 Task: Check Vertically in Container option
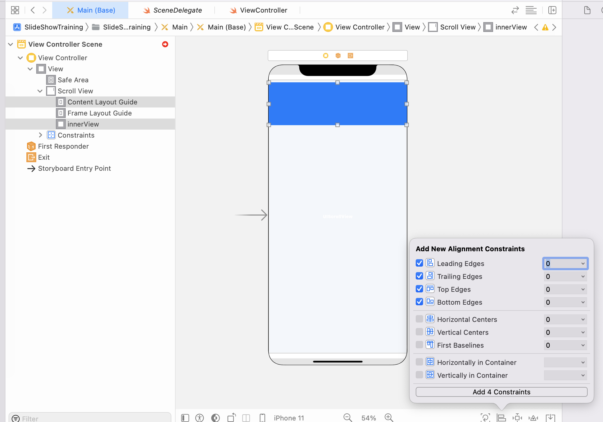click(x=419, y=375)
